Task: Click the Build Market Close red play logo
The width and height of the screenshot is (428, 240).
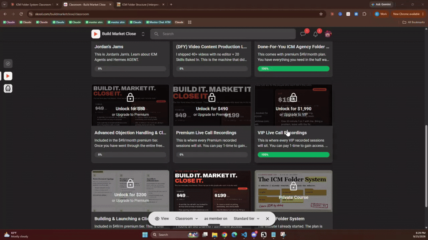Action: coord(96,34)
